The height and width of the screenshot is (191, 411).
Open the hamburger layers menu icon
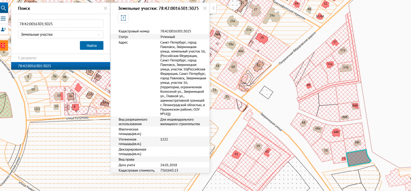pos(3,18)
